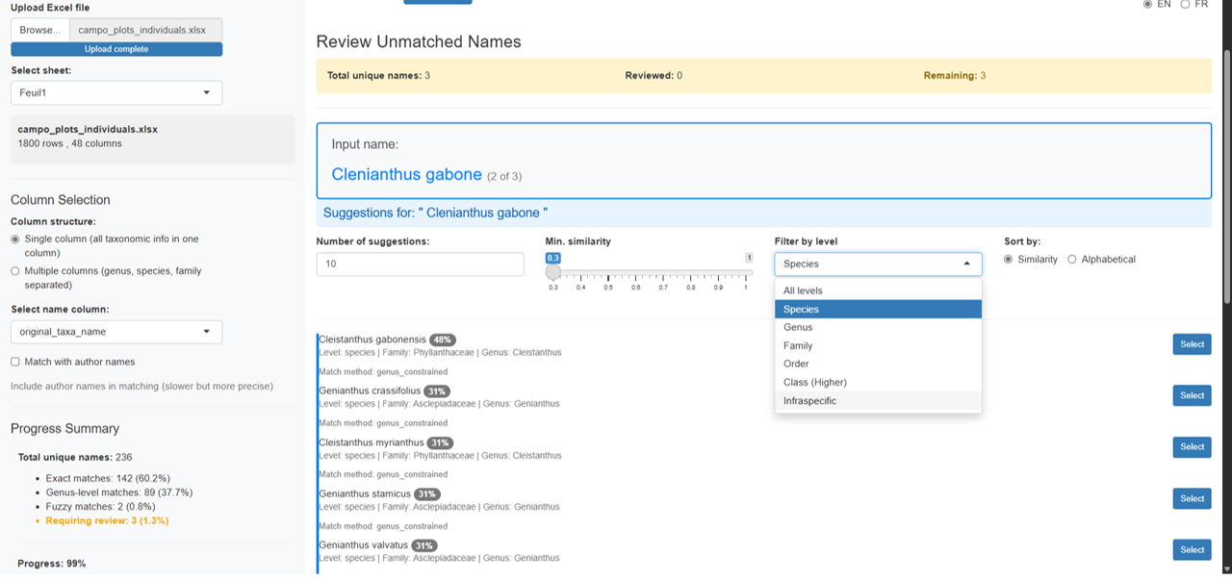The width and height of the screenshot is (1232, 579).
Task: Select the Cleistanthus gabonensis suggestion
Action: click(x=1192, y=344)
